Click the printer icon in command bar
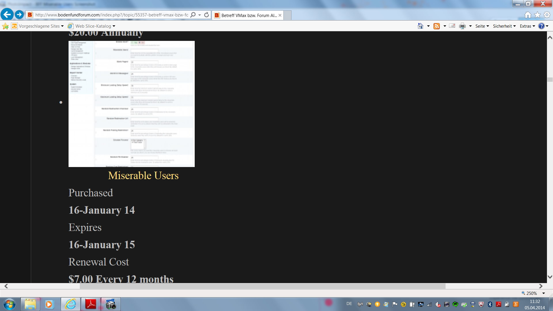Image resolution: width=553 pixels, height=311 pixels. (x=462, y=26)
